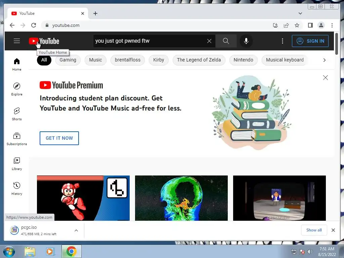Share this page icon
This screenshot has width=344, height=258.
[286, 25]
